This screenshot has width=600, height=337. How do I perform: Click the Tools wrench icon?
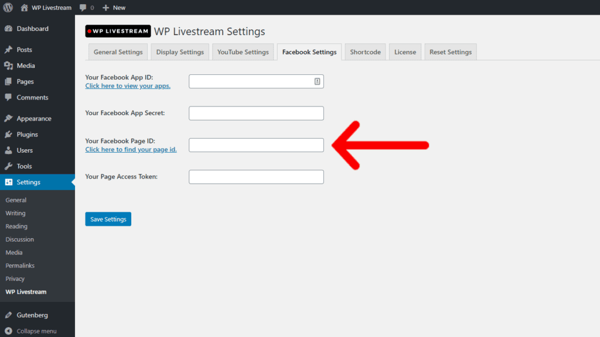point(8,166)
